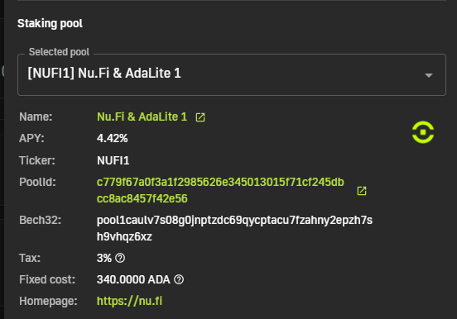Viewport: 457px width, 319px height.
Task: Open the Selected pool dropdown
Action: click(232, 75)
